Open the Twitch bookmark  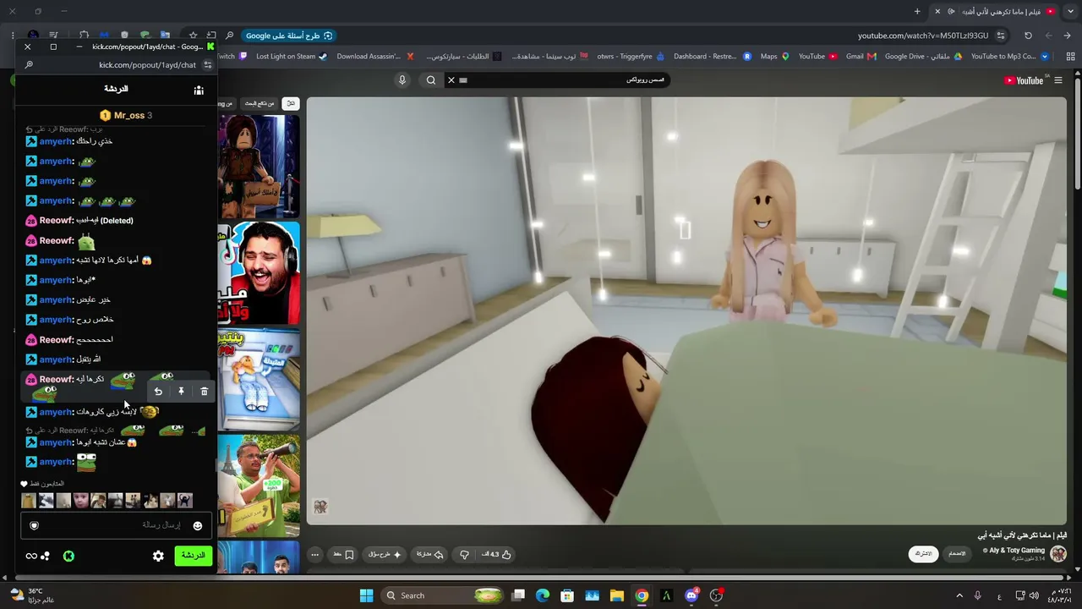coord(231,57)
